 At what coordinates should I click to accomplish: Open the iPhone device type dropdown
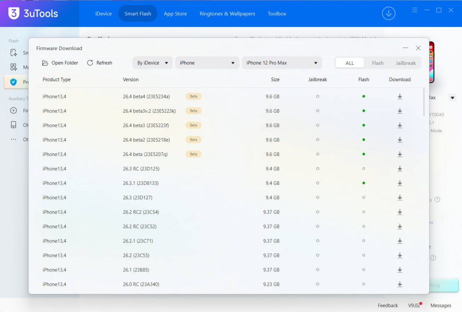pyautogui.click(x=207, y=63)
